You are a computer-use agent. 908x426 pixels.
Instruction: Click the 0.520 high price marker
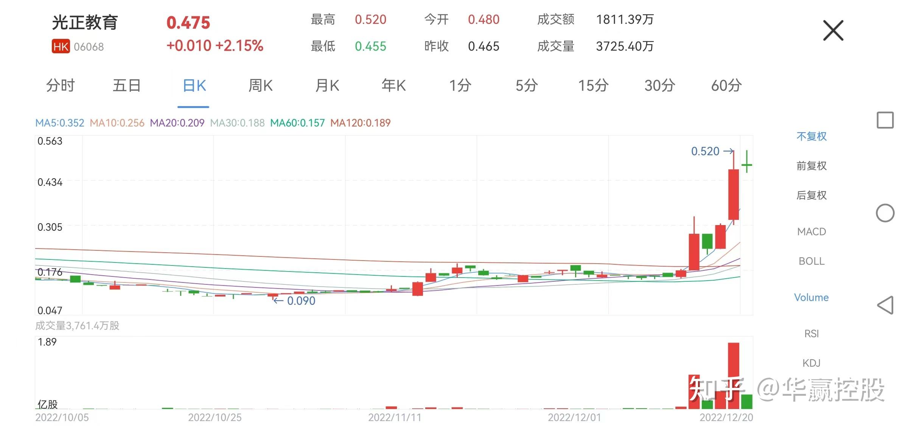[x=705, y=151]
